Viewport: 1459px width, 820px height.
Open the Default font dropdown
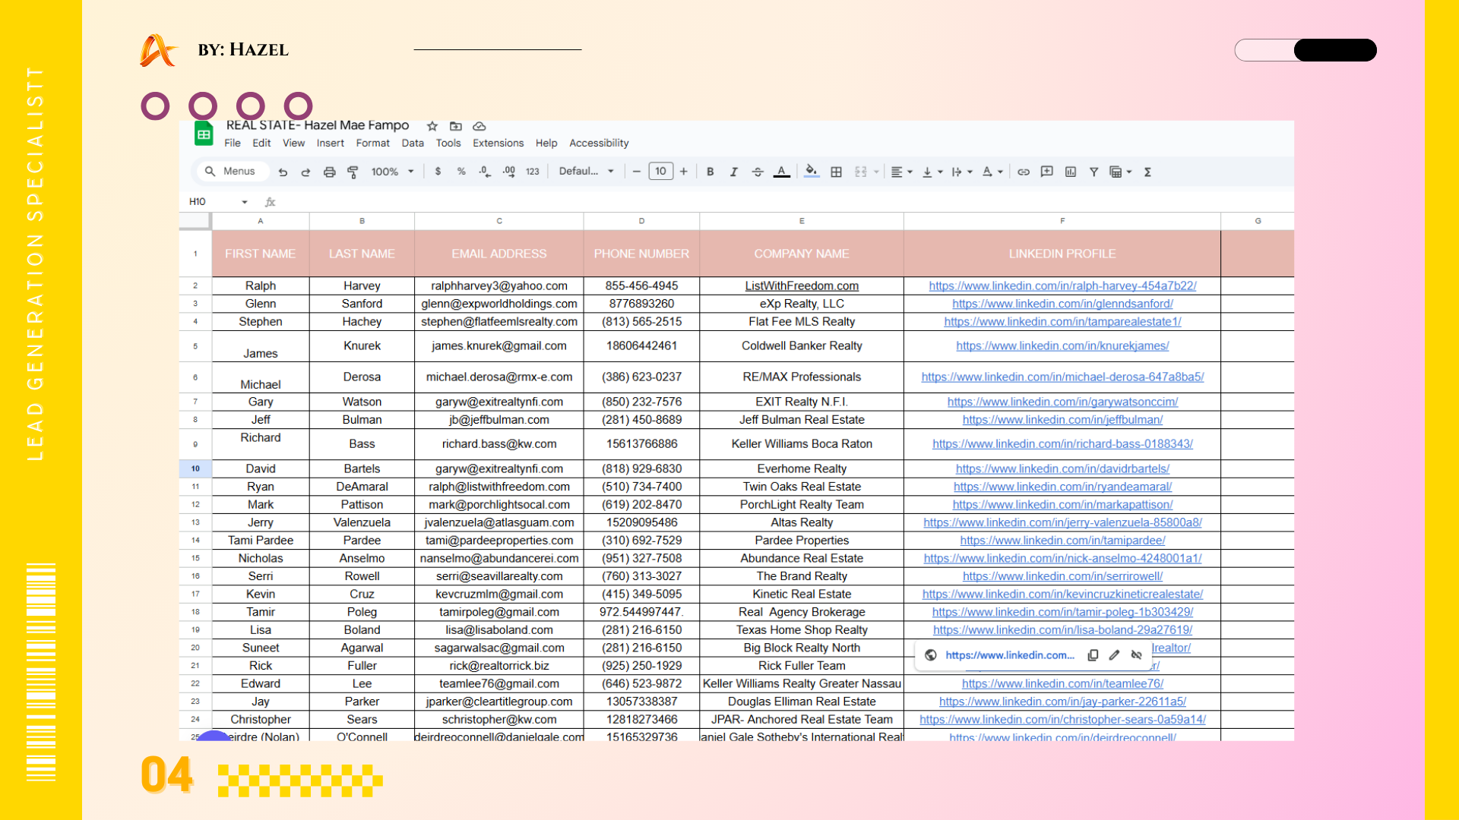pyautogui.click(x=586, y=172)
